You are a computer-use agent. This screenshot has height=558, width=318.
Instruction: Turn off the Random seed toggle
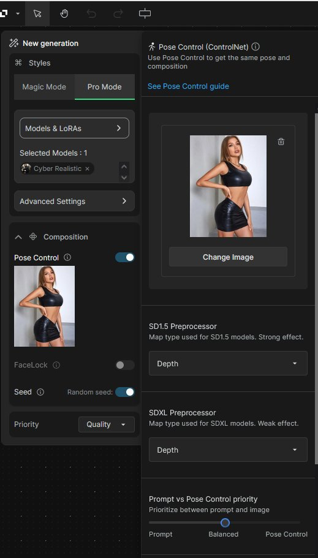pos(125,392)
